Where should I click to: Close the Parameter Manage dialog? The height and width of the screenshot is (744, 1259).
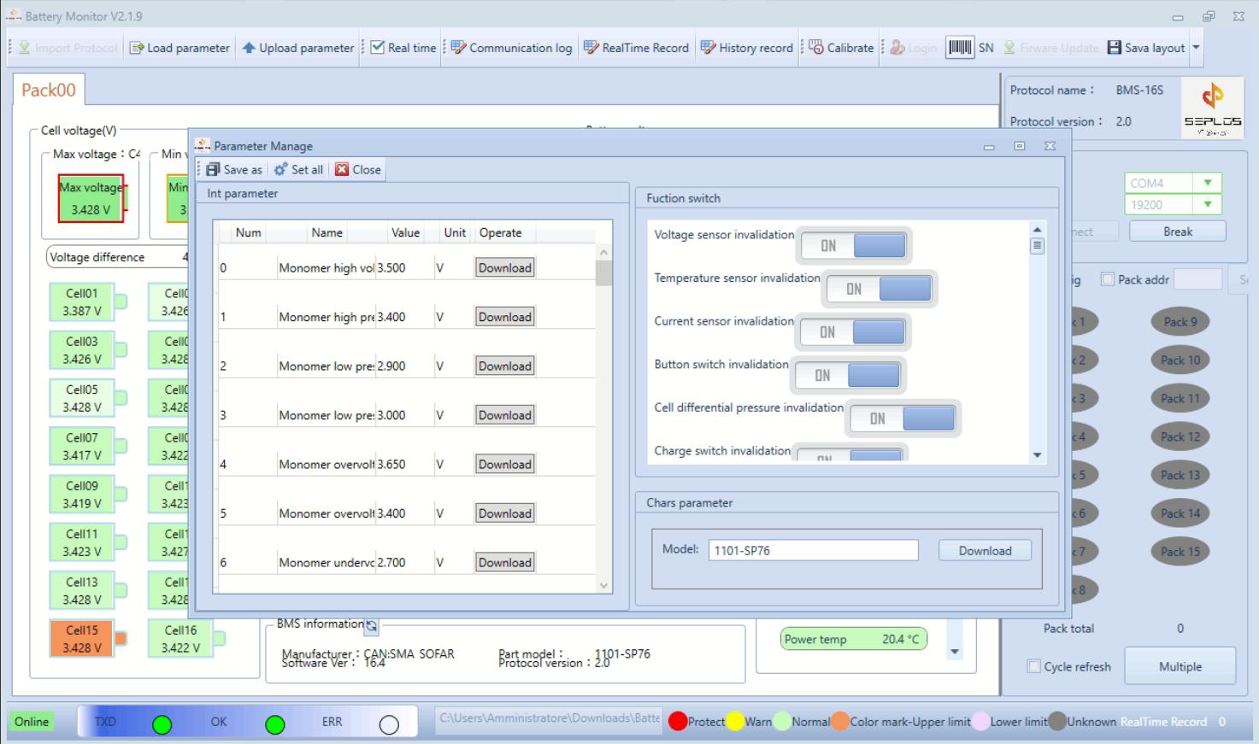357,169
